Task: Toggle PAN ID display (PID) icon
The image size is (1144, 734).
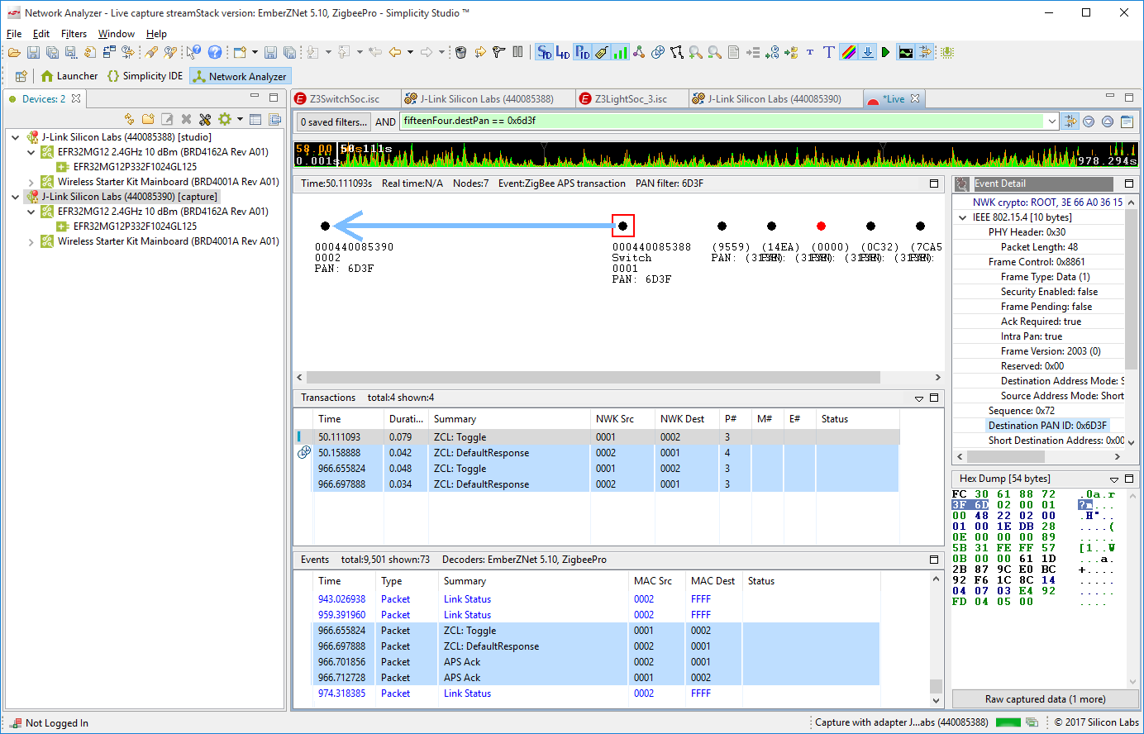Action: tap(582, 52)
